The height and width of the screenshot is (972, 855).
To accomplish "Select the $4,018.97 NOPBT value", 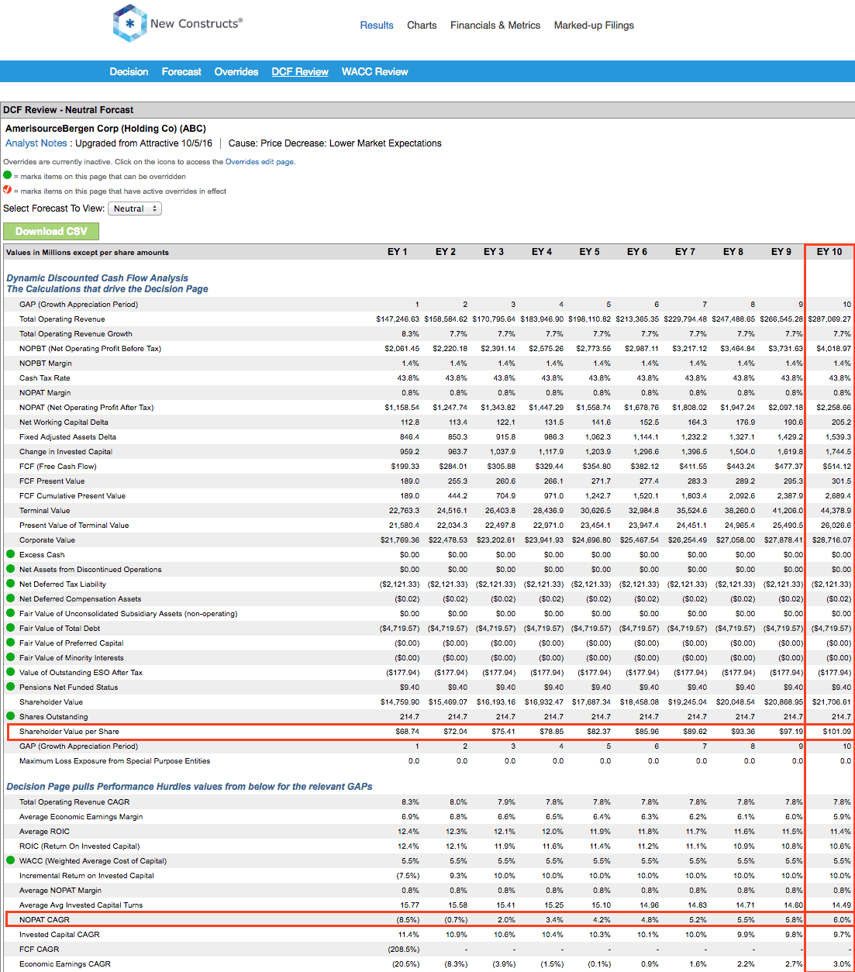I will pos(833,349).
